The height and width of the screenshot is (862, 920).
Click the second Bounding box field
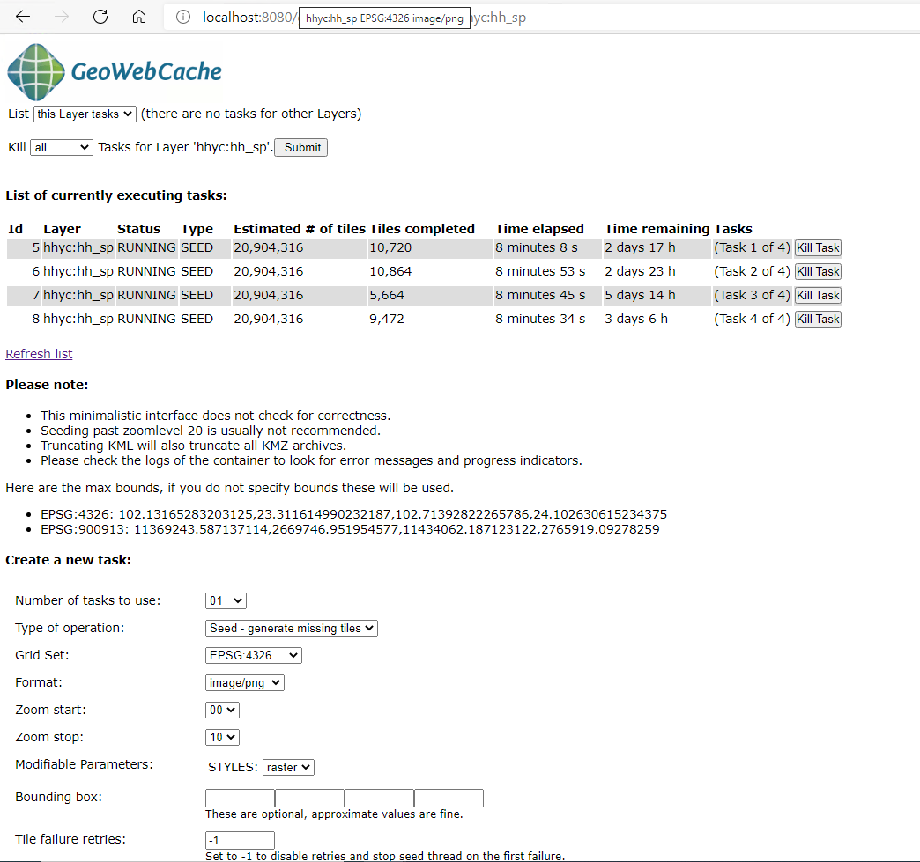tap(310, 798)
